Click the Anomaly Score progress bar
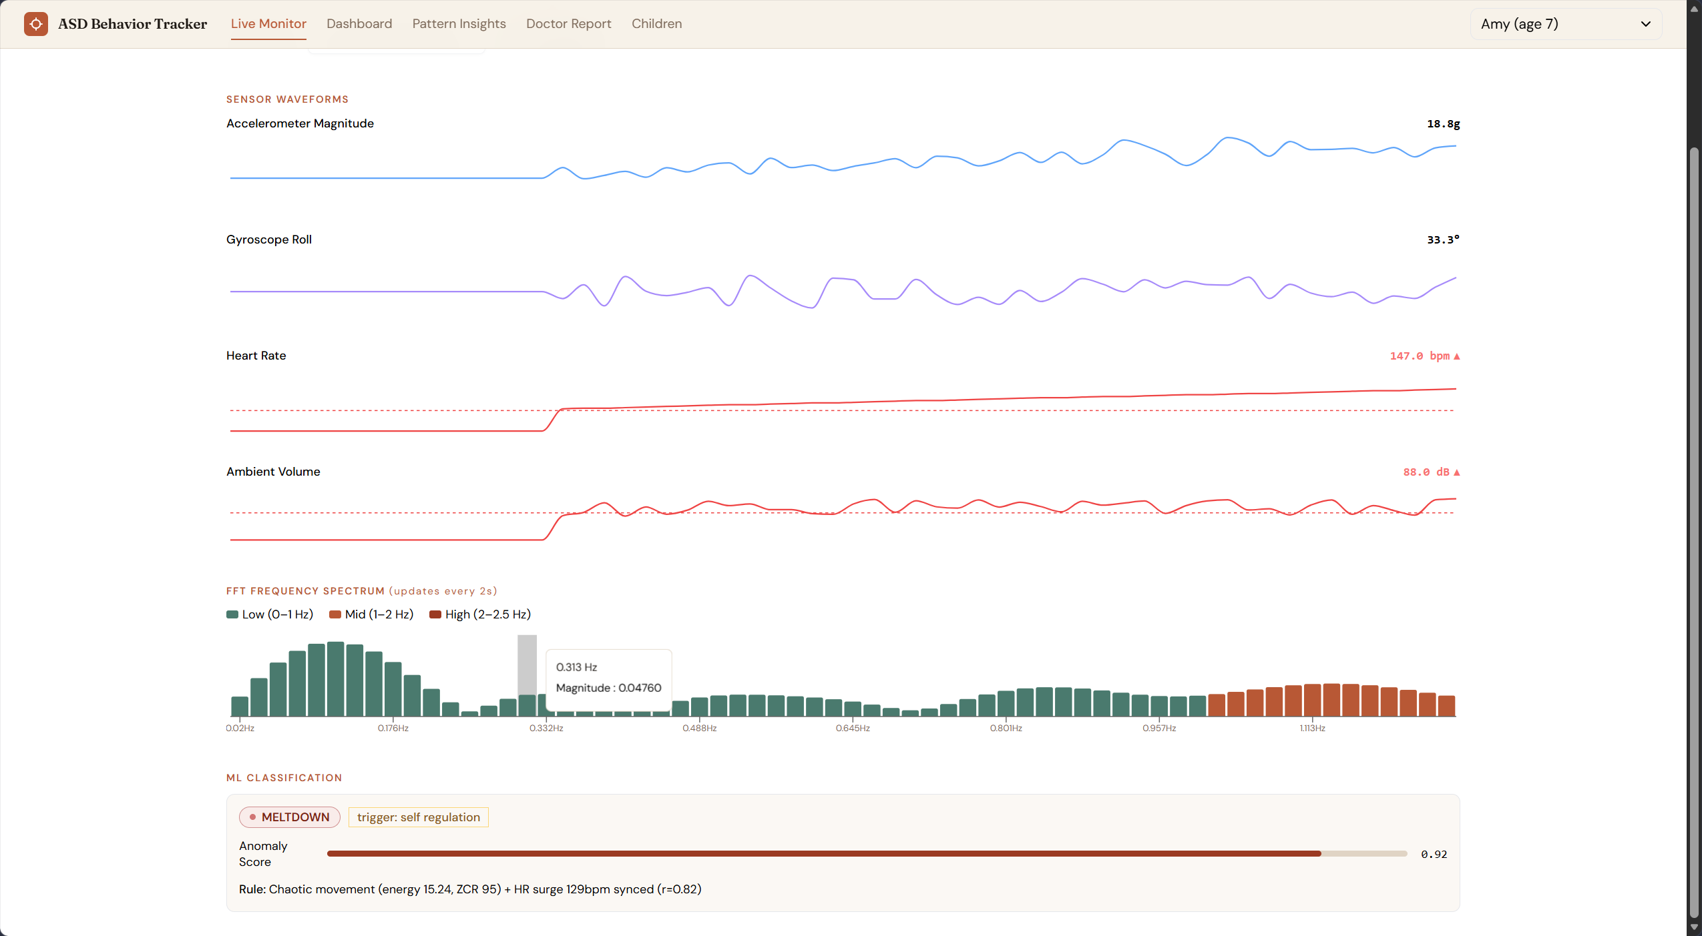Image resolution: width=1702 pixels, height=936 pixels. (x=866, y=853)
